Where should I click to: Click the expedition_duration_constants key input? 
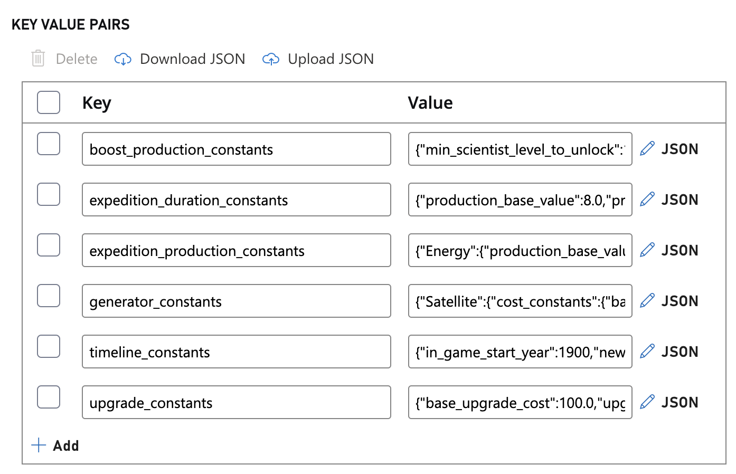(x=236, y=200)
